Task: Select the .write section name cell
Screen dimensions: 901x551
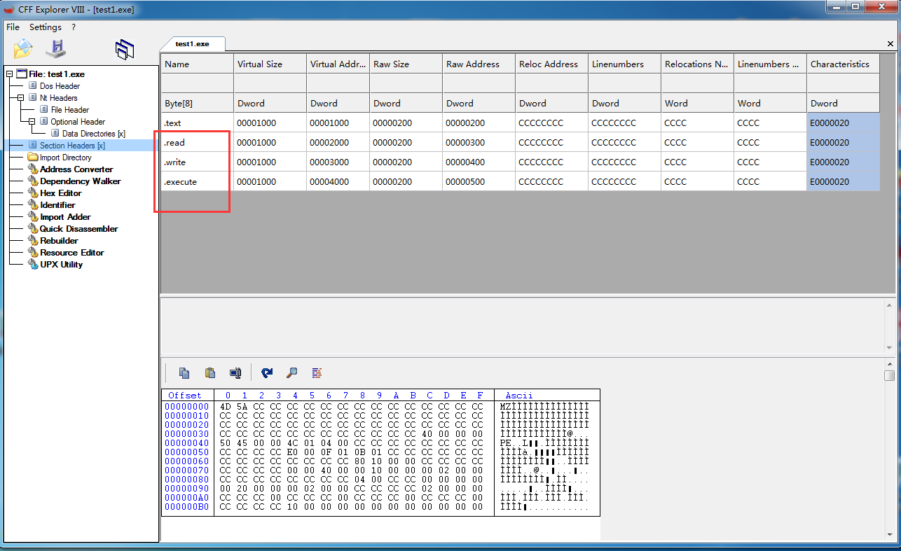Action: 197,162
